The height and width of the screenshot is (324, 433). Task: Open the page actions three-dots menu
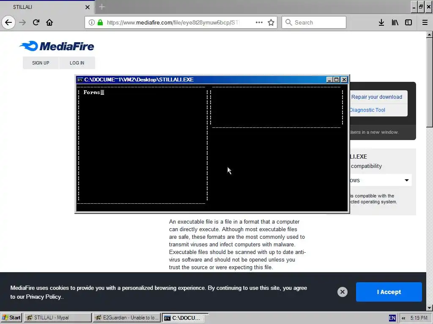point(259,22)
